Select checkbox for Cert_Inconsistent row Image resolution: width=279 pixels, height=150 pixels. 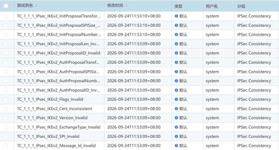point(6,109)
